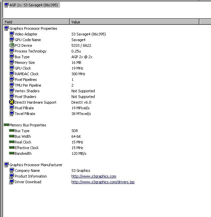The height and width of the screenshot is (217, 211).
Task: Select the Graphics Processor Properties heading
Action: pos(33,28)
